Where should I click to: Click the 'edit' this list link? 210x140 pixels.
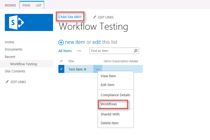pos(97,42)
